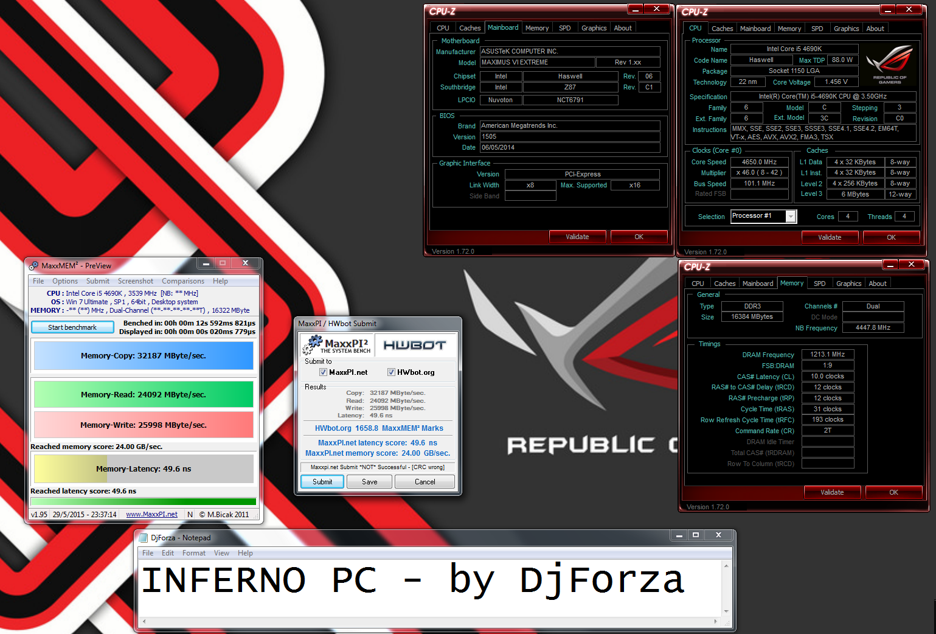The width and height of the screenshot is (936, 634).
Task: Click the MaxxPI² system bench logo
Action: coord(336,345)
